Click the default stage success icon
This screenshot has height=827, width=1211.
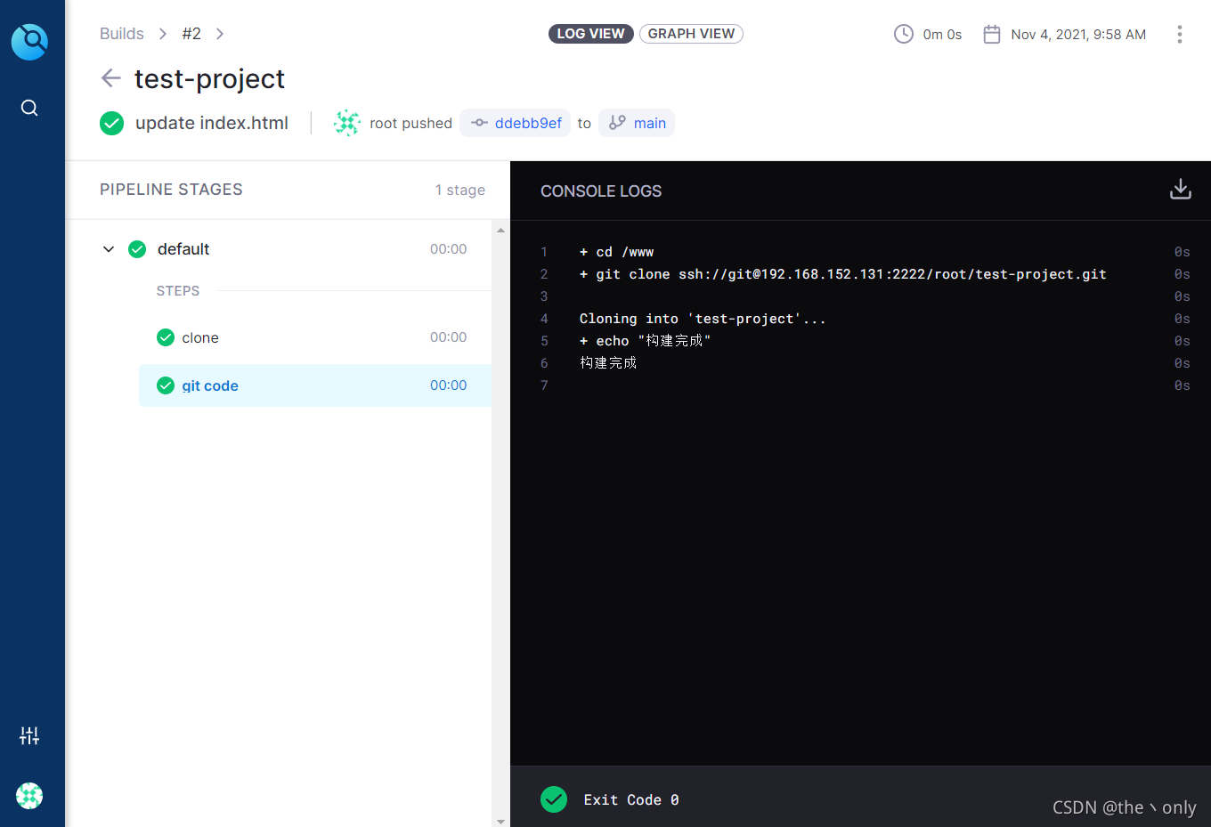point(137,249)
